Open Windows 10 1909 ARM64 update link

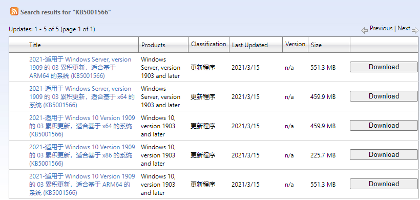(82, 185)
